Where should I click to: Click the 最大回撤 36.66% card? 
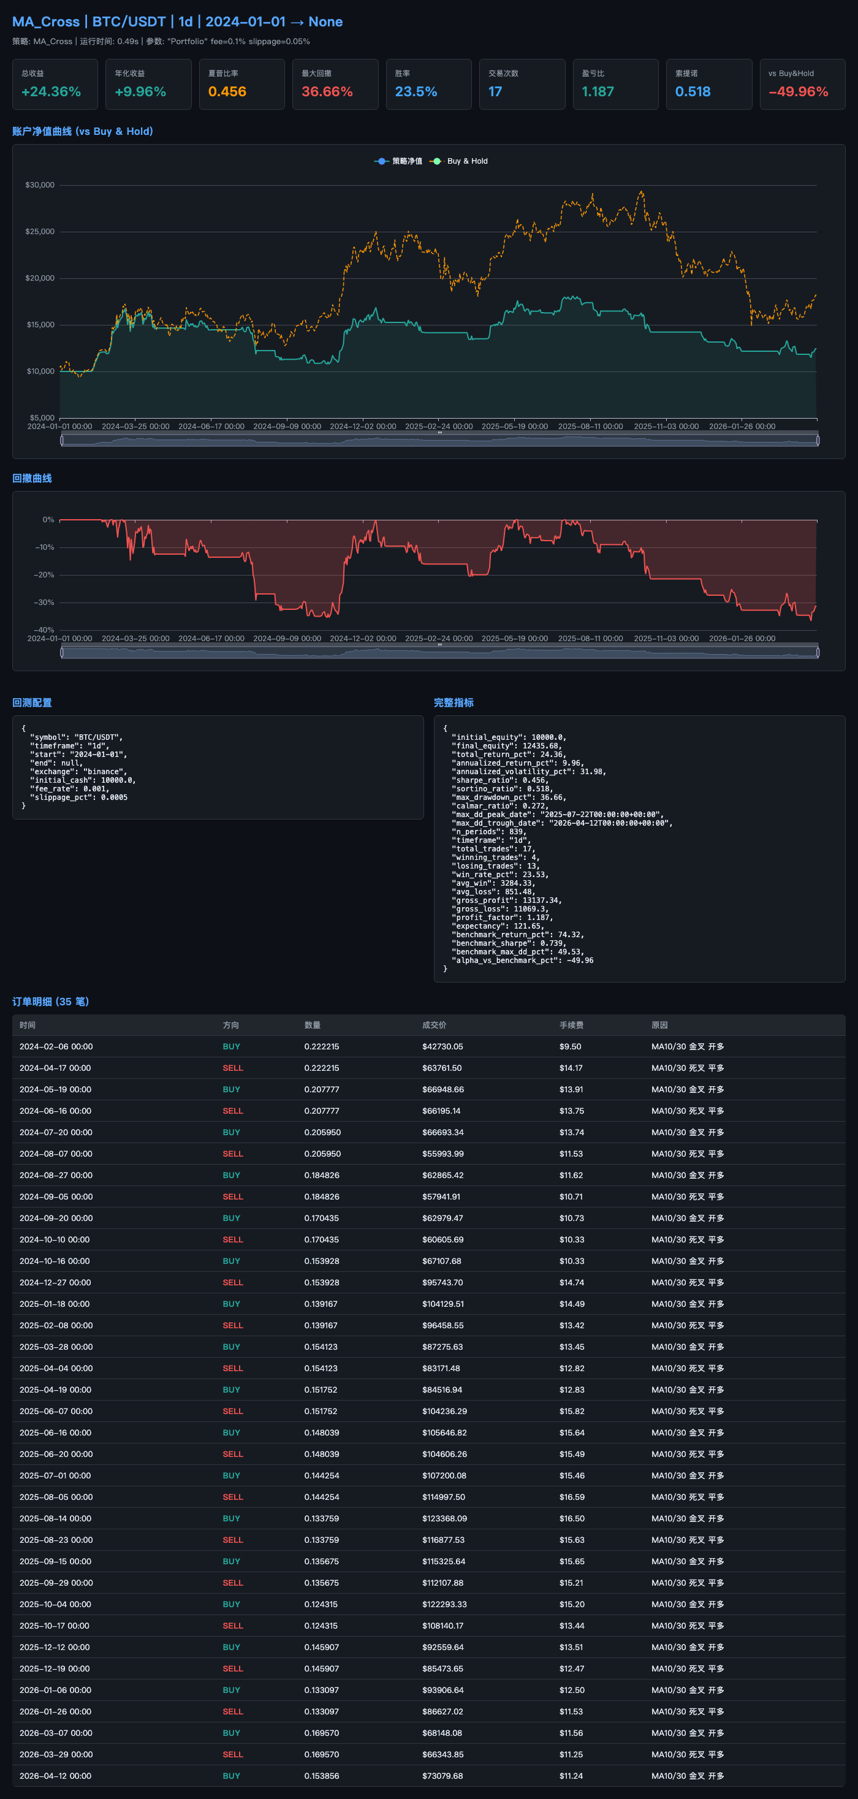tap(335, 85)
